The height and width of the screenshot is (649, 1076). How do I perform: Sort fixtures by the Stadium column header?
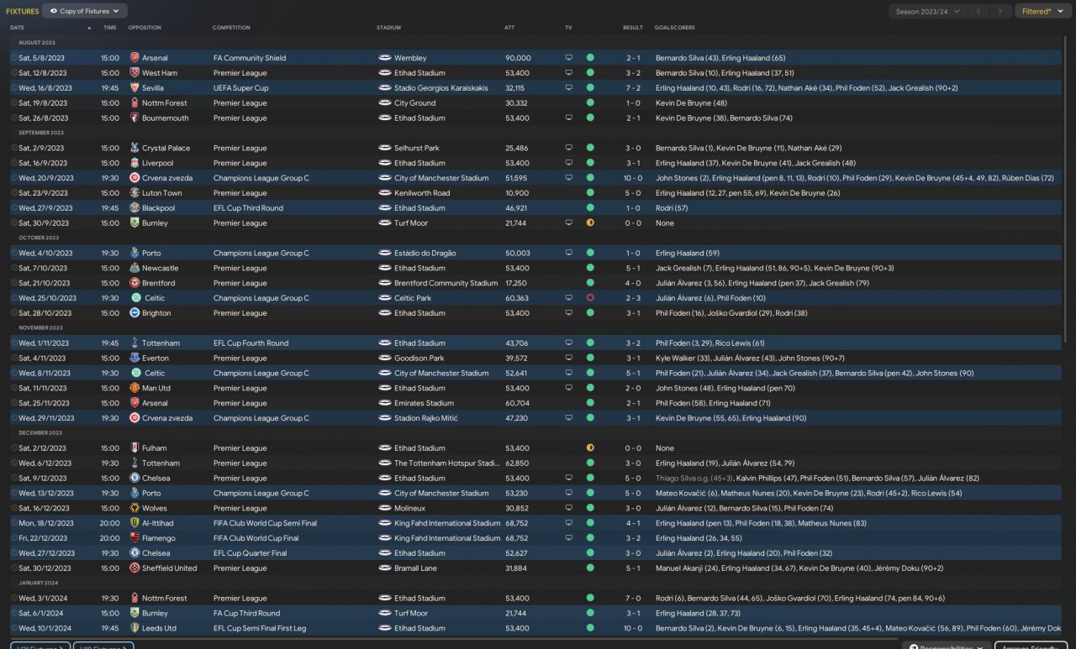pyautogui.click(x=388, y=28)
